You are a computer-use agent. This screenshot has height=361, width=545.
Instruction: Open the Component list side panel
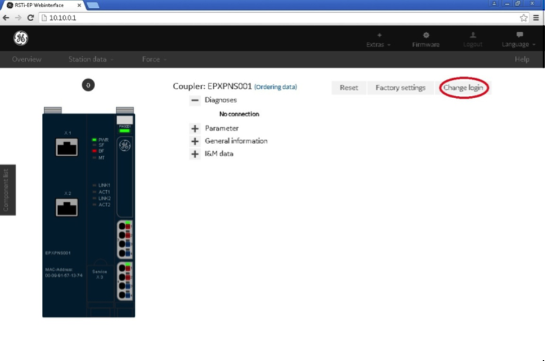(x=8, y=190)
